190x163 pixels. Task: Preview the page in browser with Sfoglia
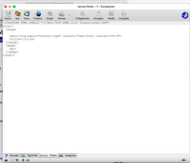pyautogui.click(x=50, y=14)
